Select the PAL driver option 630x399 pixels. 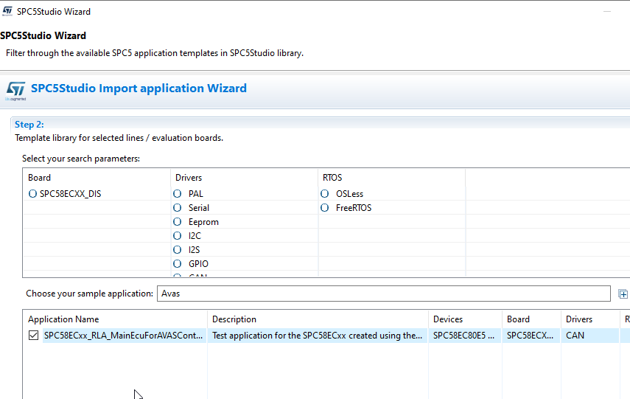pyautogui.click(x=177, y=194)
